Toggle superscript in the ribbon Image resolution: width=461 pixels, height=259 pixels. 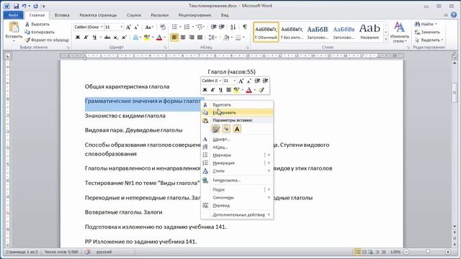124,37
